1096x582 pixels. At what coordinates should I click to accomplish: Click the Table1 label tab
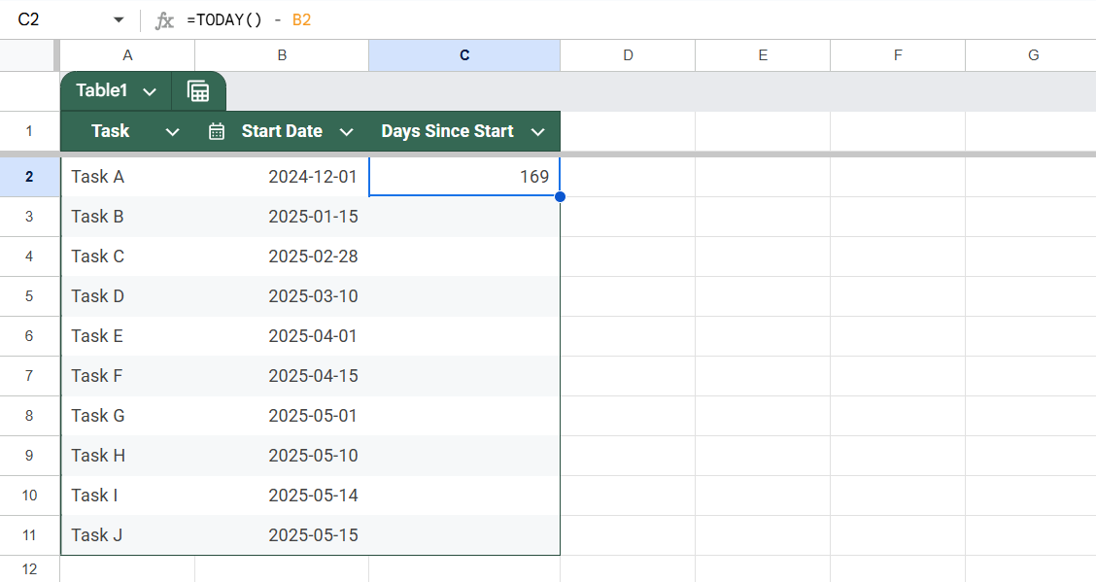[101, 90]
